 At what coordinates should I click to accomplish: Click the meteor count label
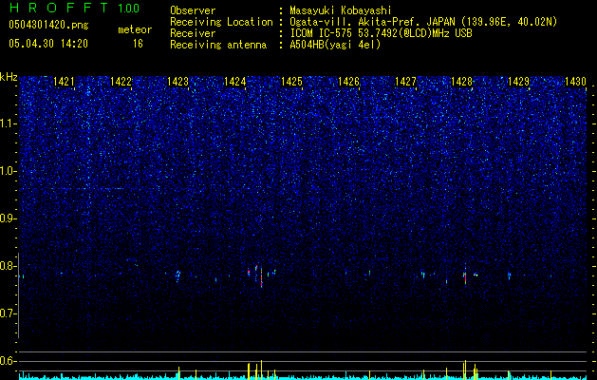pyautogui.click(x=135, y=29)
